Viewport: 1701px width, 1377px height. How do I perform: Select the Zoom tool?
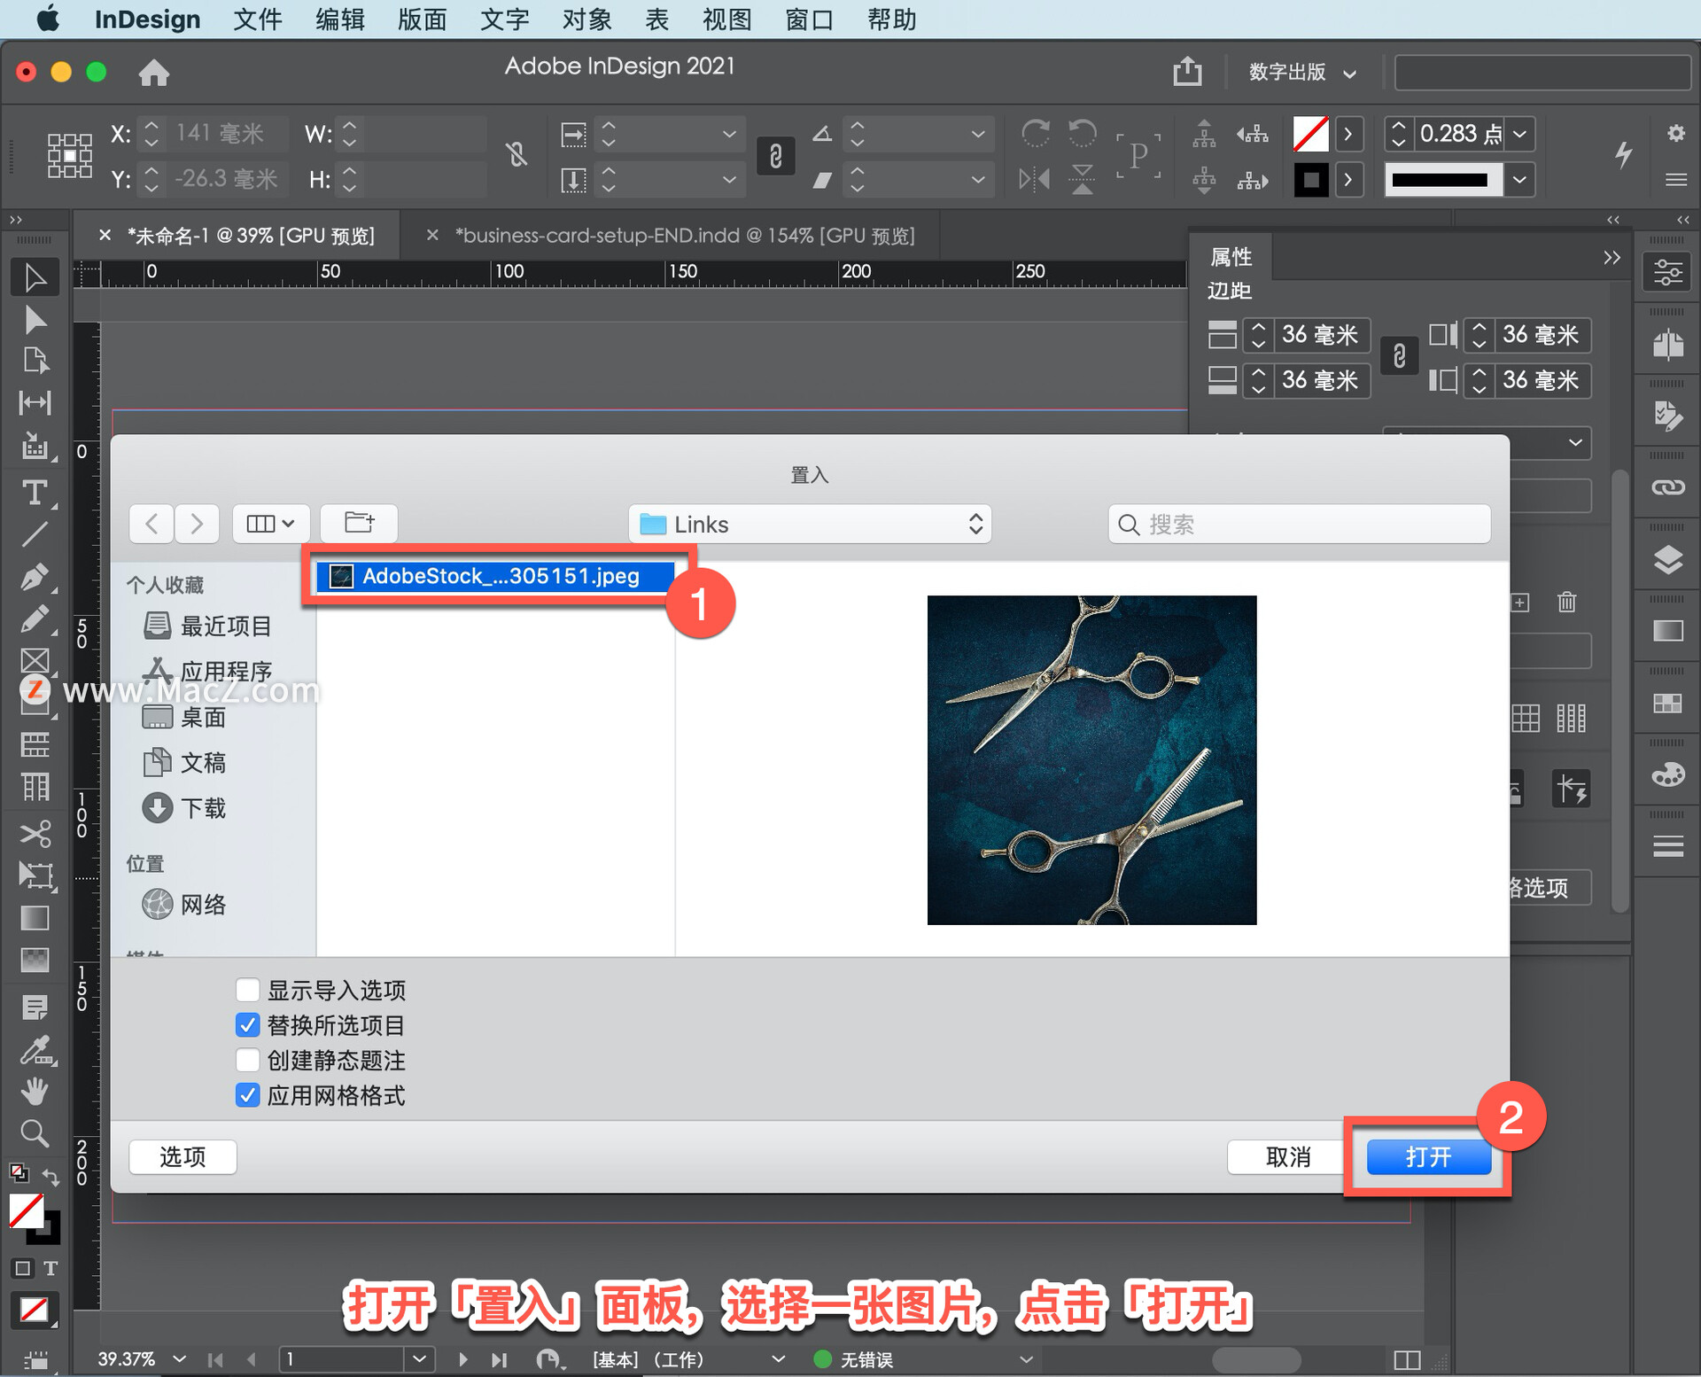[x=35, y=1133]
